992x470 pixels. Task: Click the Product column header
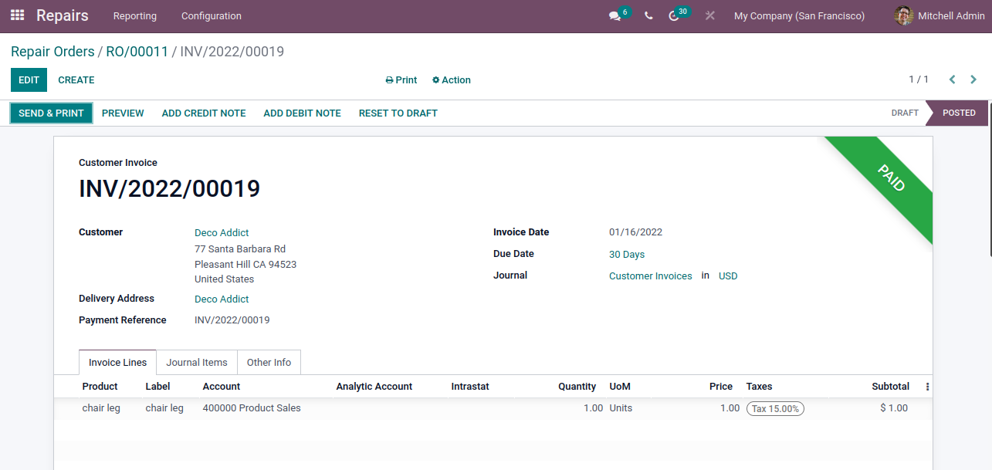(x=100, y=387)
